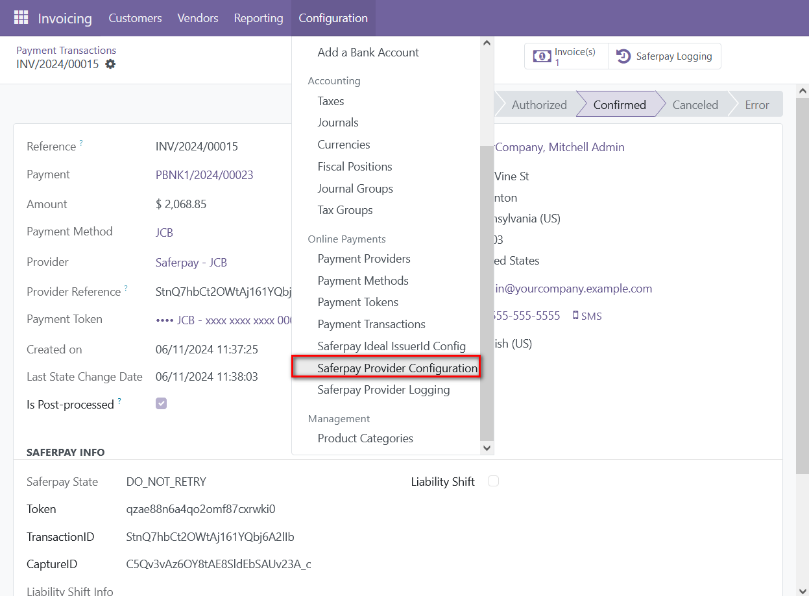Open Saferpay Provider Logging from the menu

383,390
